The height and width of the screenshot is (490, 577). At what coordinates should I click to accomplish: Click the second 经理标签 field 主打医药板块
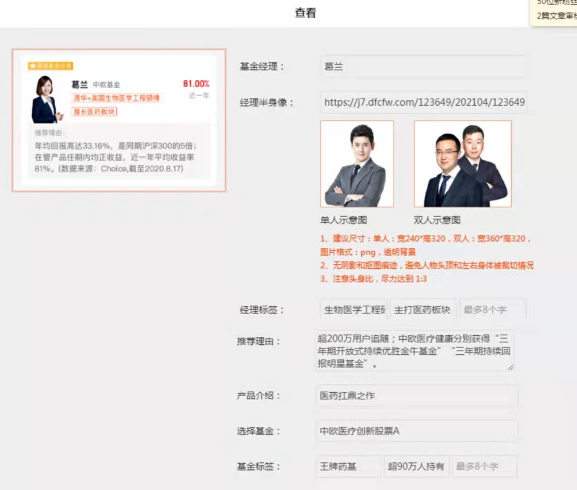[423, 309]
